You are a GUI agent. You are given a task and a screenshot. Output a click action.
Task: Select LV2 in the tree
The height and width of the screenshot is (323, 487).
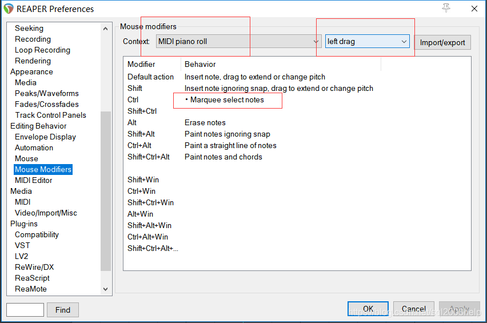21,257
